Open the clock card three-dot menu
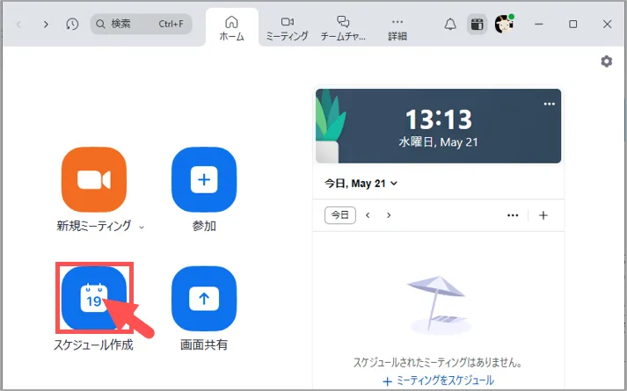This screenshot has height=391, width=627. pos(549,104)
